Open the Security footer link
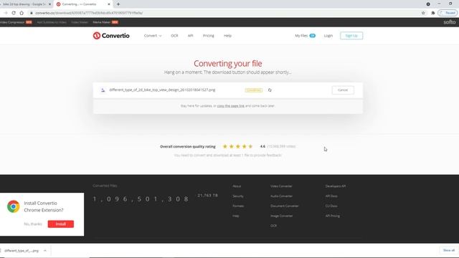The image size is (459, 258). (238, 196)
